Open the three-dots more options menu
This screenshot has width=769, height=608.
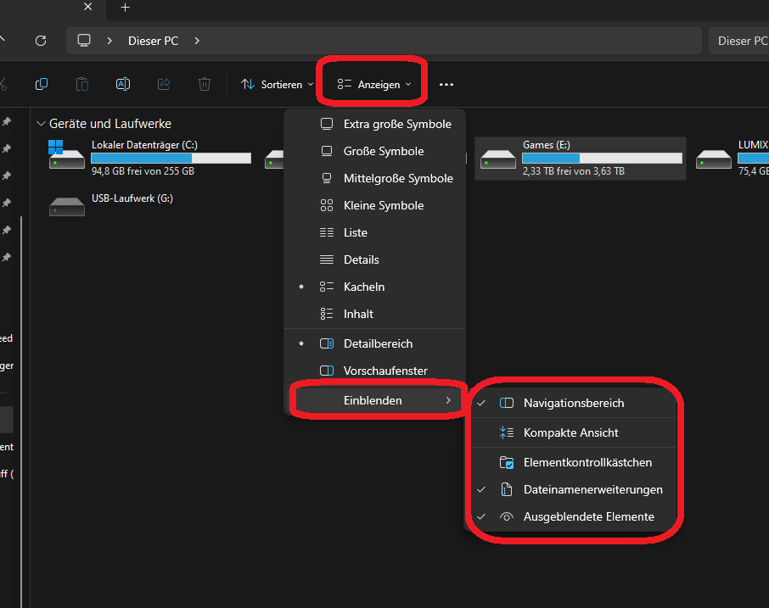click(446, 85)
